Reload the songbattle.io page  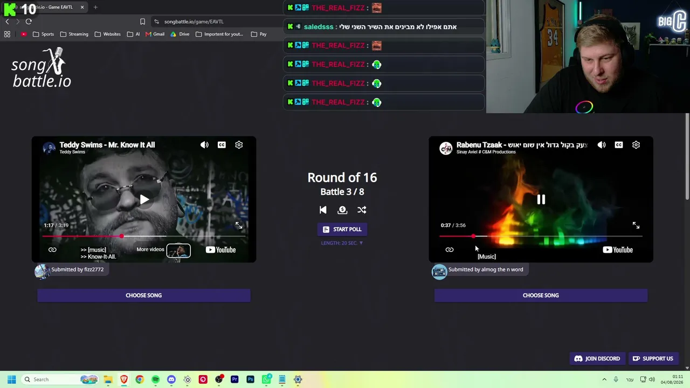click(29, 22)
